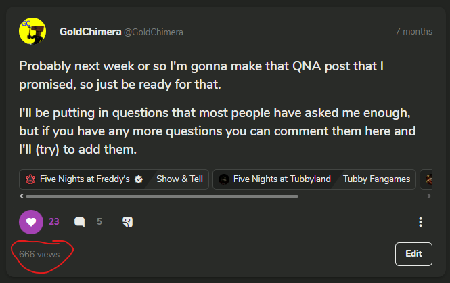
Task: Open the three-dot more options menu
Action: pos(420,221)
